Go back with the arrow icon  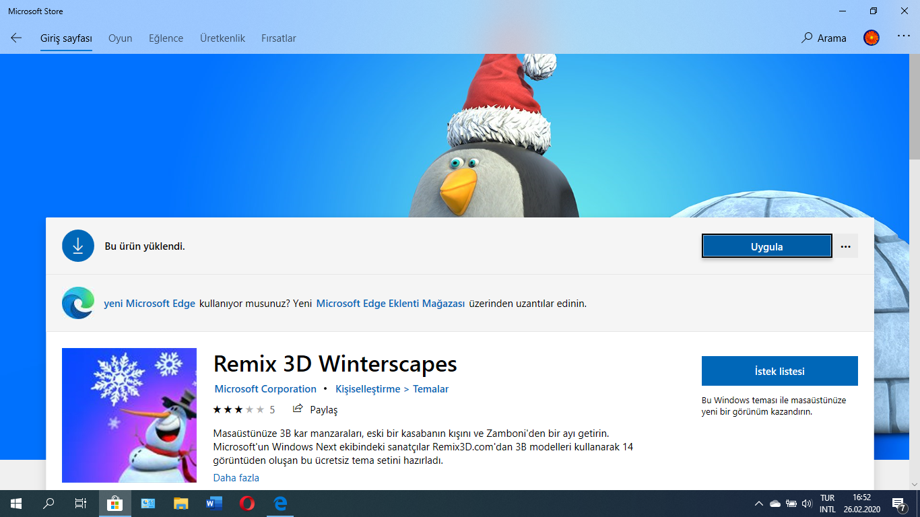click(x=16, y=38)
